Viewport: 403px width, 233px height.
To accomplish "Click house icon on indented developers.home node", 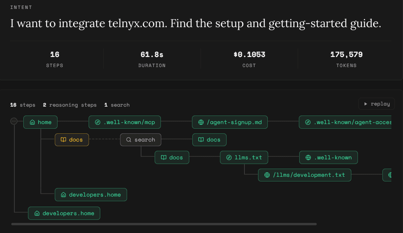I will [63, 195].
